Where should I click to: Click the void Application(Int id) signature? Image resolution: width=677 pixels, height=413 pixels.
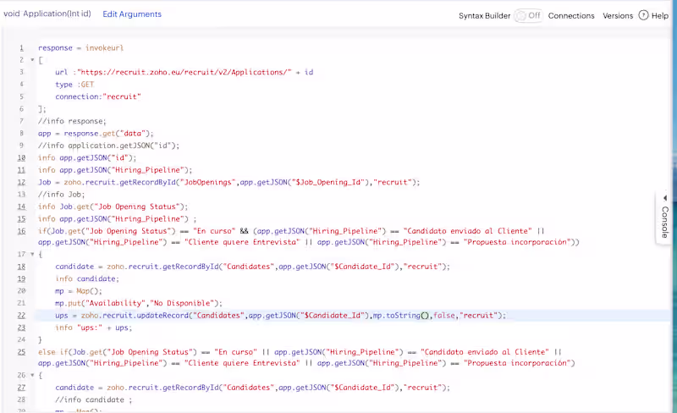pos(47,14)
